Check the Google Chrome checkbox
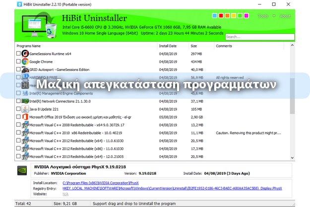Image resolution: width=310 pixels, height=207 pixels. point(18,62)
